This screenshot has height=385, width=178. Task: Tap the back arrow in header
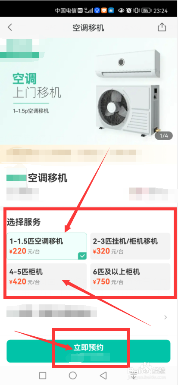(10, 27)
